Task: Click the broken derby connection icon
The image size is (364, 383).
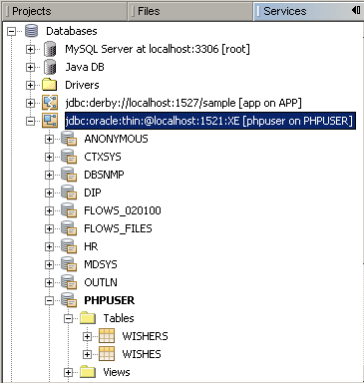Action: 50,103
